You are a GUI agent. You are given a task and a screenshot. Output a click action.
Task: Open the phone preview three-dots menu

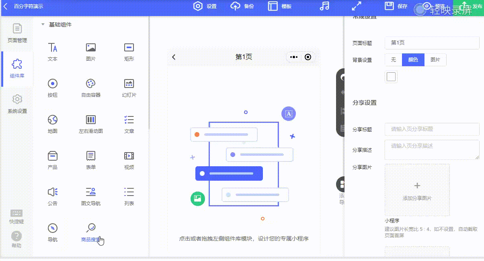(294, 57)
